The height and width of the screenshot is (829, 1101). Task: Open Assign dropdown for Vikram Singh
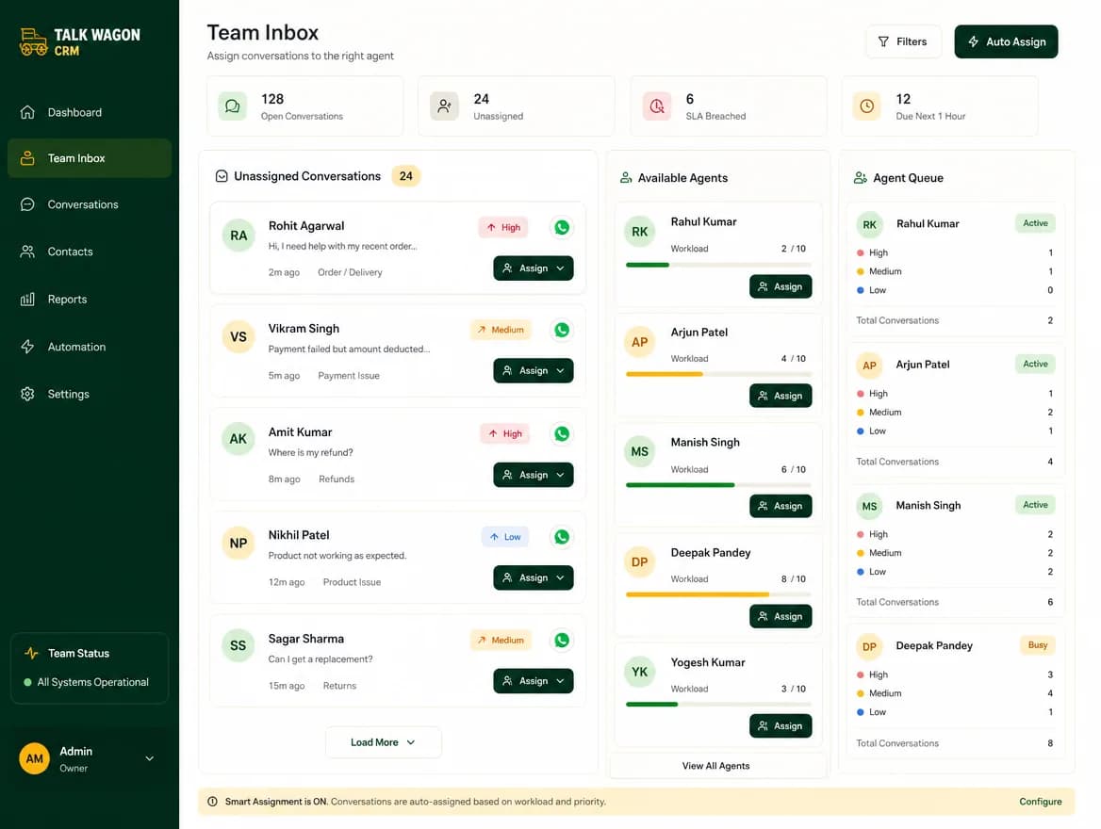534,370
